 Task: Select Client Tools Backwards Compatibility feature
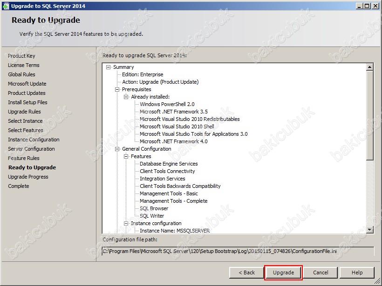click(180, 186)
